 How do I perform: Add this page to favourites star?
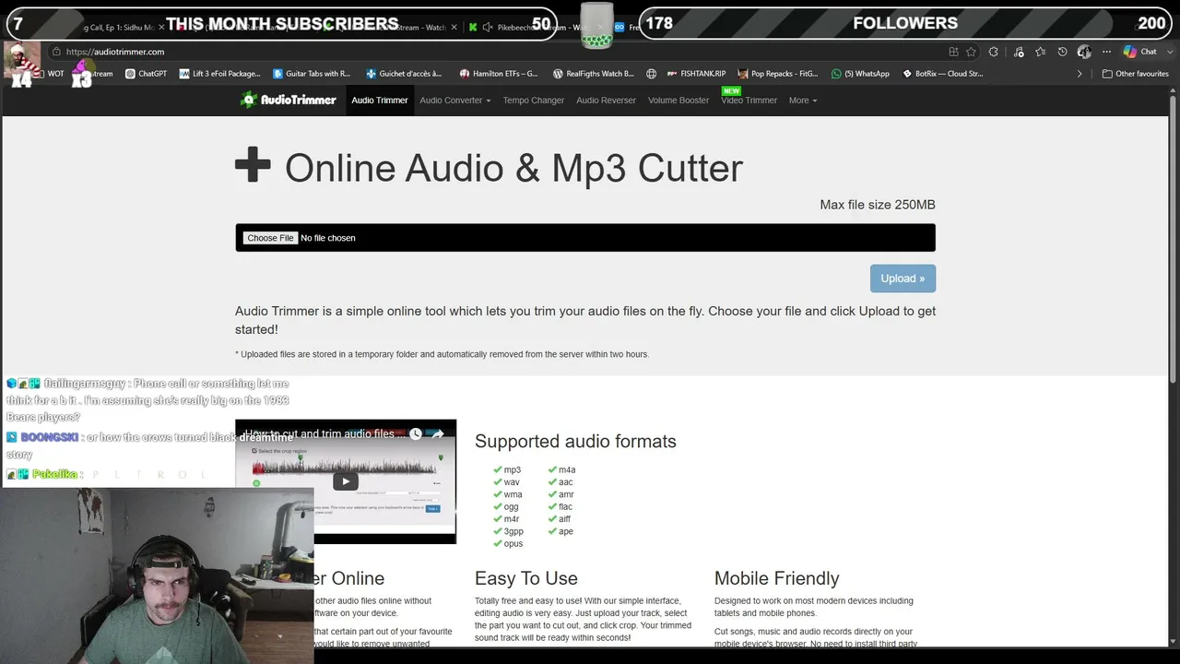pos(971,52)
